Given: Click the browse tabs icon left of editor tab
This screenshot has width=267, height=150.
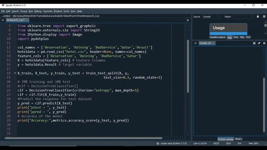Looking at the screenshot, I should tap(3, 20).
